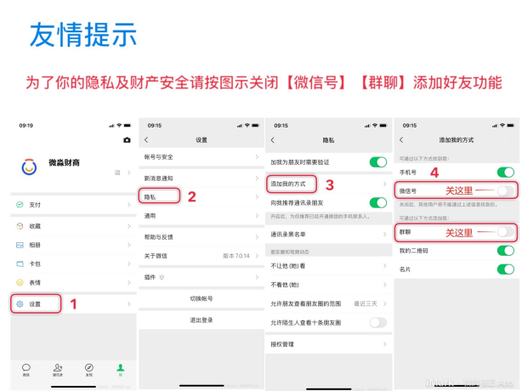
Task: Open 帐号与安全 in settings
Action: coord(201,157)
